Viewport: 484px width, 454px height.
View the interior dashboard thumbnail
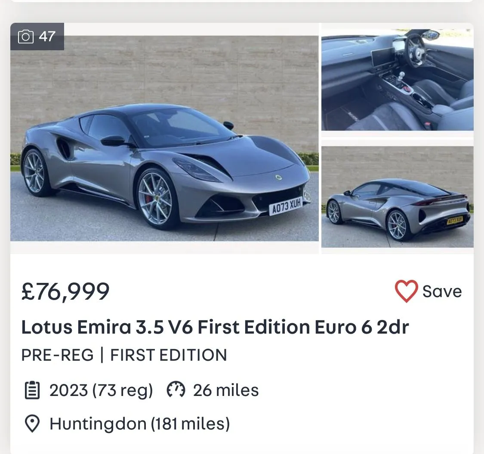(397, 80)
